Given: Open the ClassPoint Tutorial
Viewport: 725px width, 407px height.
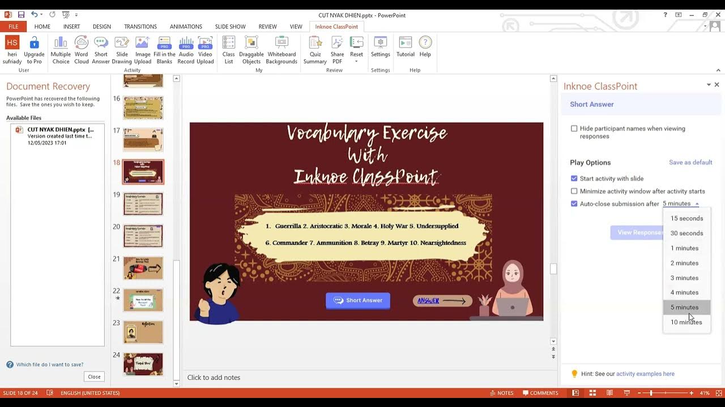Looking at the screenshot, I should (x=406, y=47).
